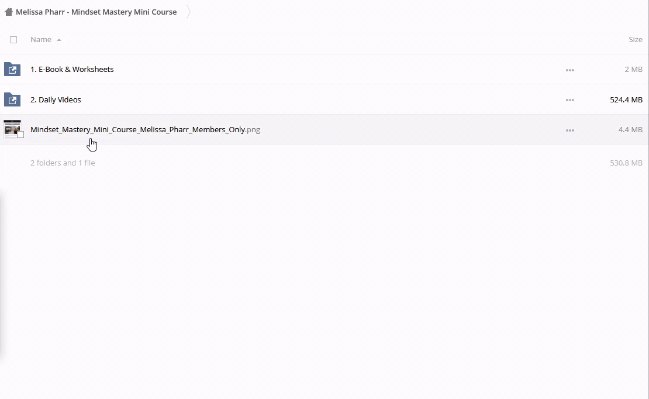This screenshot has width=649, height=399.
Task: Open the 1. E-Book & Worksheets folder
Action: tap(72, 69)
